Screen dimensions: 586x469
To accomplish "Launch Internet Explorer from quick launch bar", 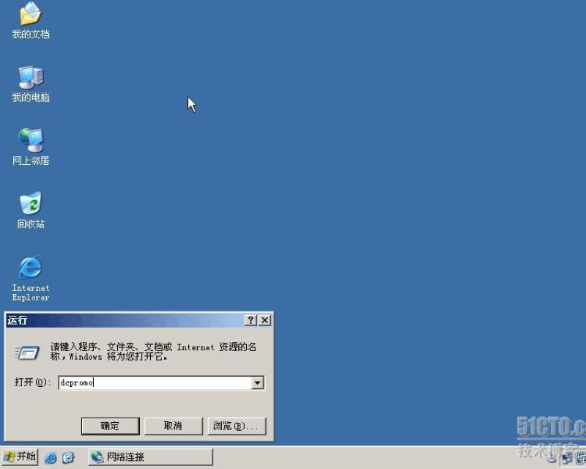I will tap(51, 457).
